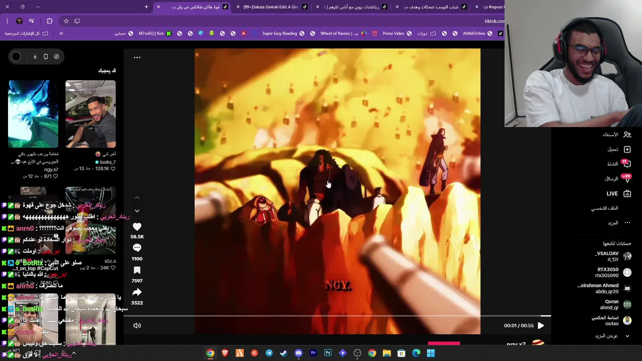Screen dimensions: 642x361
Task: Open Brave browser from the taskbar
Action: click(225, 353)
